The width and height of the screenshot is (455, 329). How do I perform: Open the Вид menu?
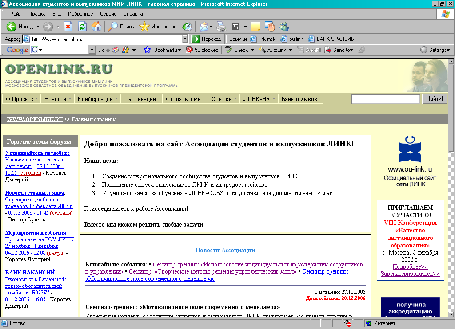point(56,14)
